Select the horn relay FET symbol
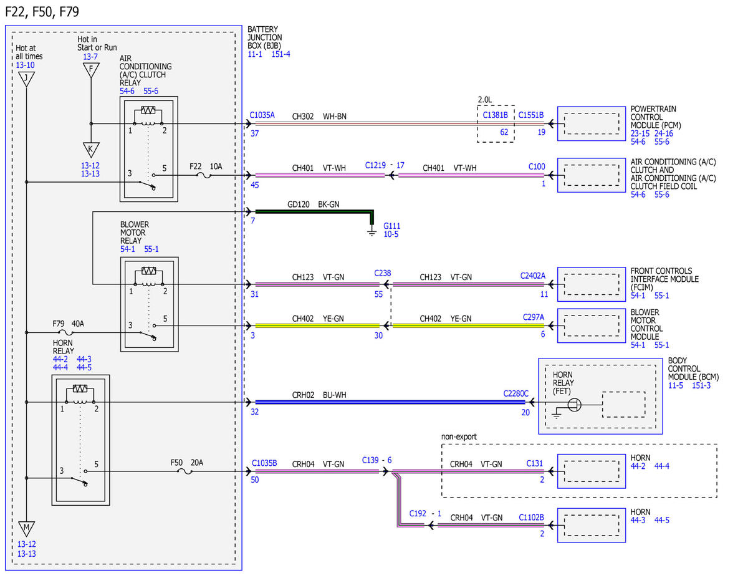Image resolution: width=748 pixels, height=578 pixels. coord(575,405)
